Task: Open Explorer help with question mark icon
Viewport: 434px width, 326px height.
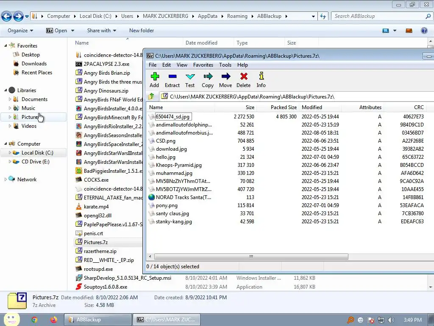Action: (424, 31)
